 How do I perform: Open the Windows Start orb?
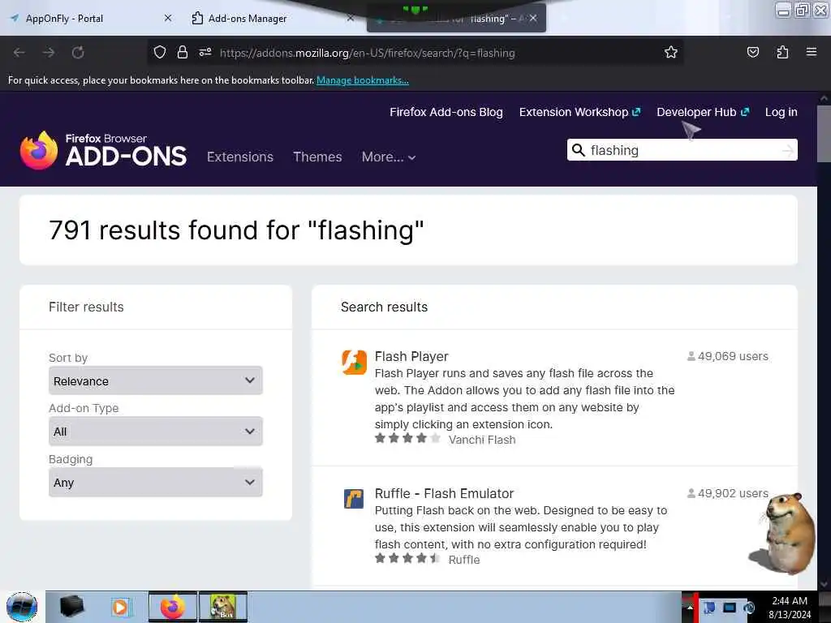coord(22,607)
